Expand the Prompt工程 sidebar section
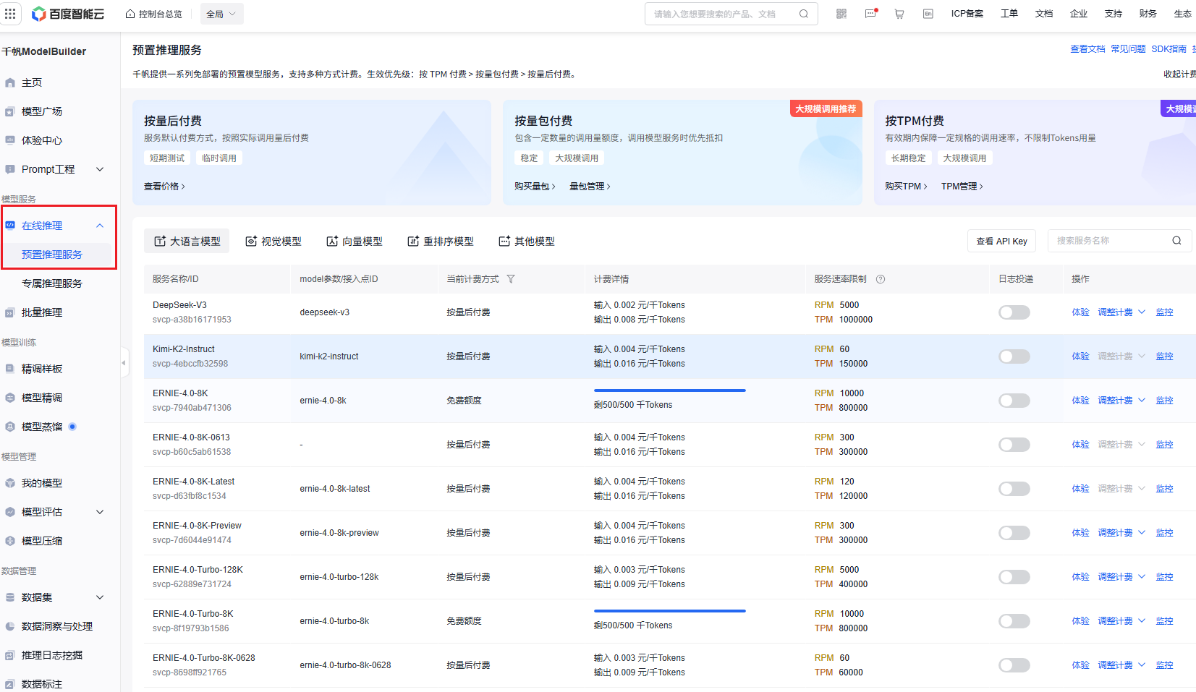 [x=100, y=169]
